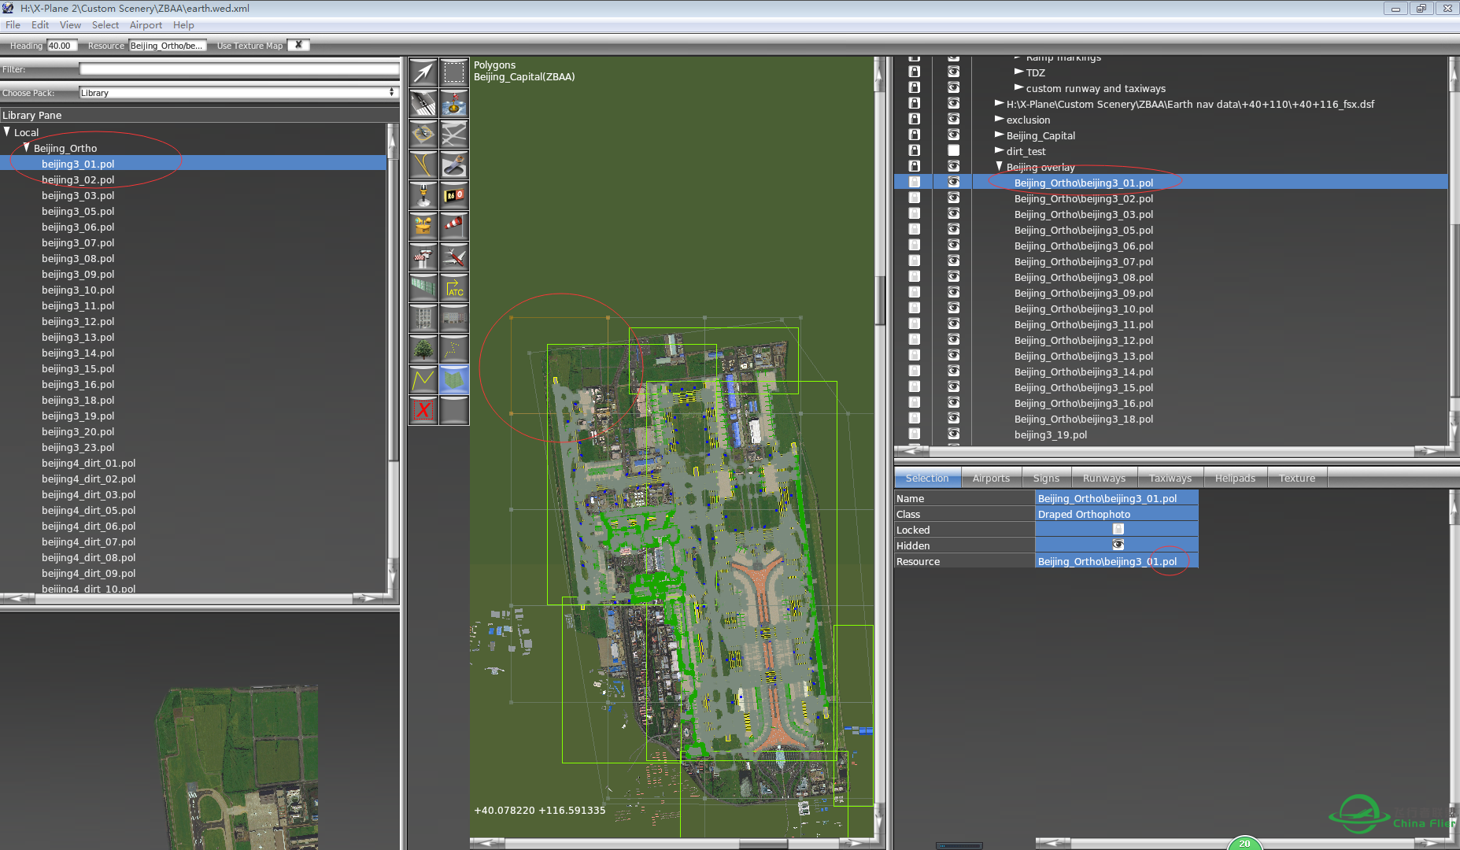Hide the Beijing overlay group
This screenshot has height=850, width=1460.
953,166
